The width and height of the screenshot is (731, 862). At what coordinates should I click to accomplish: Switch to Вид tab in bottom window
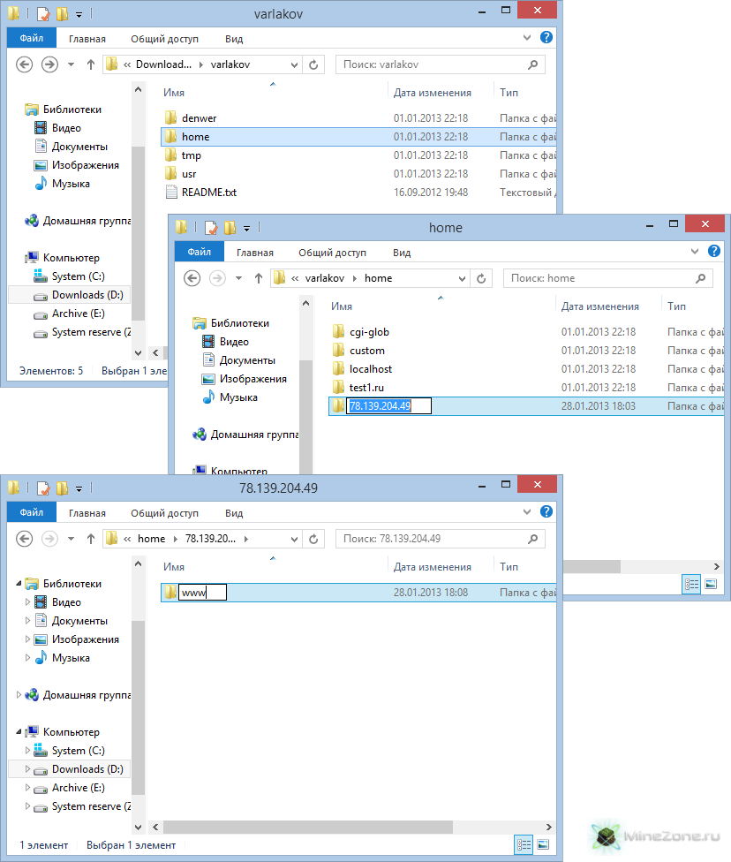[x=234, y=513]
